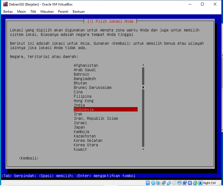
Task: Pick Korea Utara entry
Action: 106,145
